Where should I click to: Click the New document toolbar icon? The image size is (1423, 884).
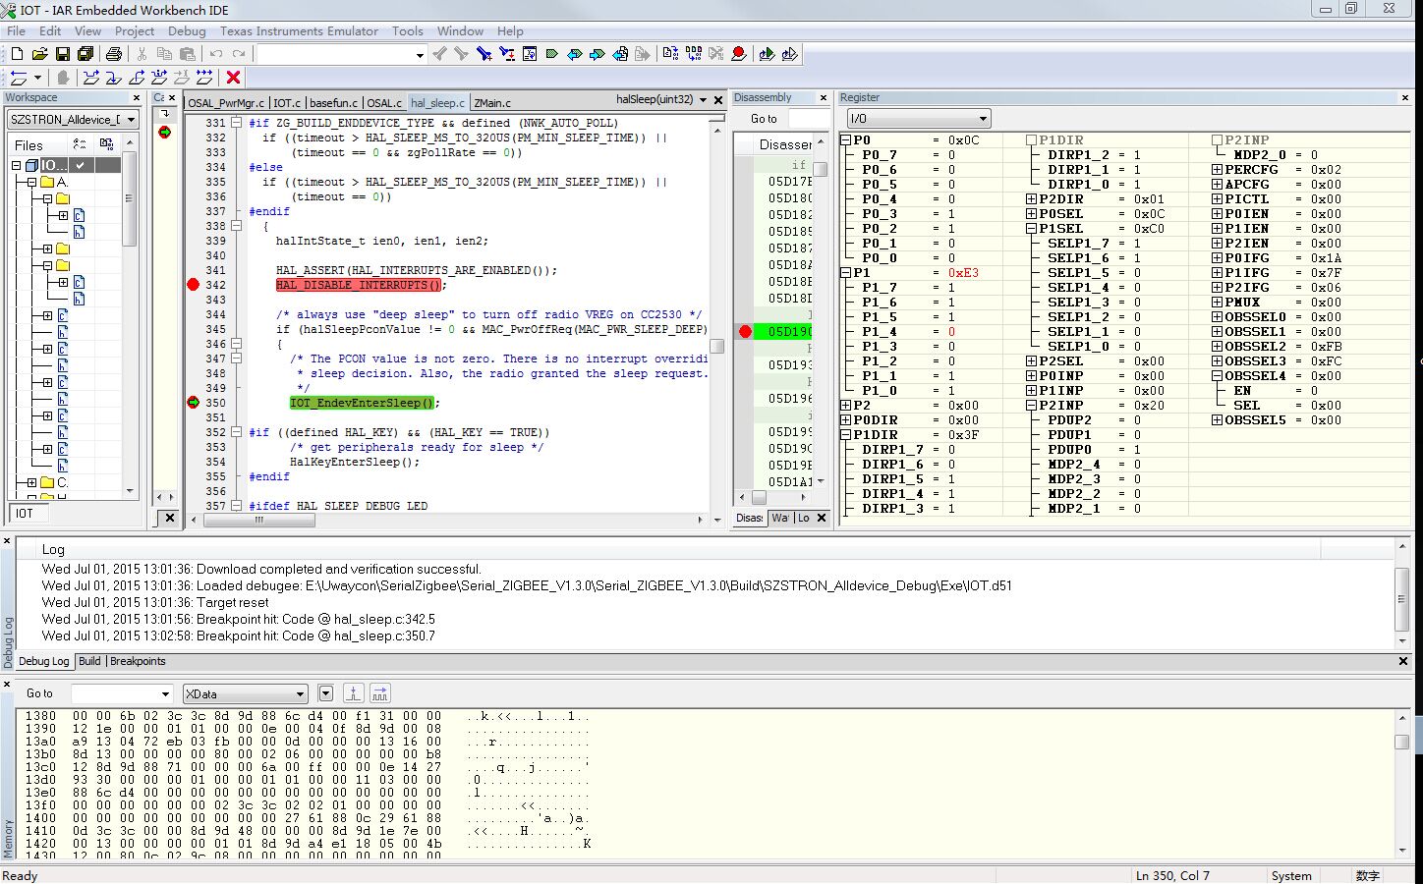(17, 54)
